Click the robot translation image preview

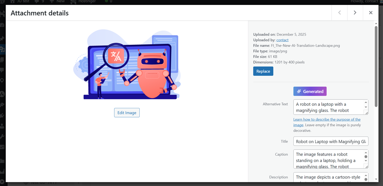click(x=127, y=65)
